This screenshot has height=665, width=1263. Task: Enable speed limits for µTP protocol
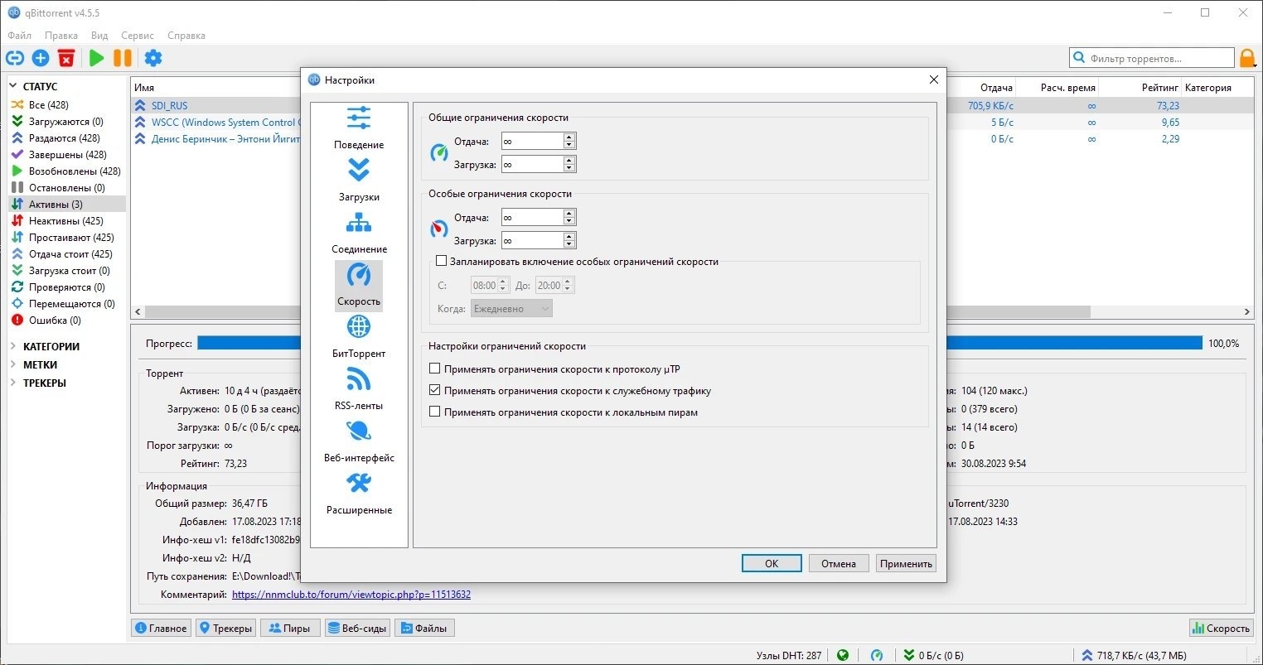coord(435,369)
